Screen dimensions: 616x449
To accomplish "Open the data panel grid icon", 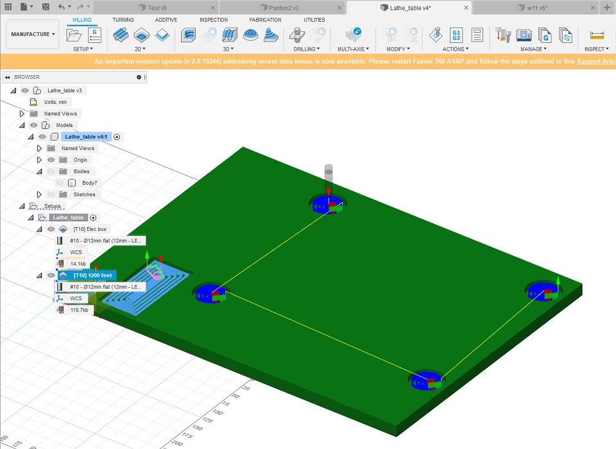I will [8, 6].
